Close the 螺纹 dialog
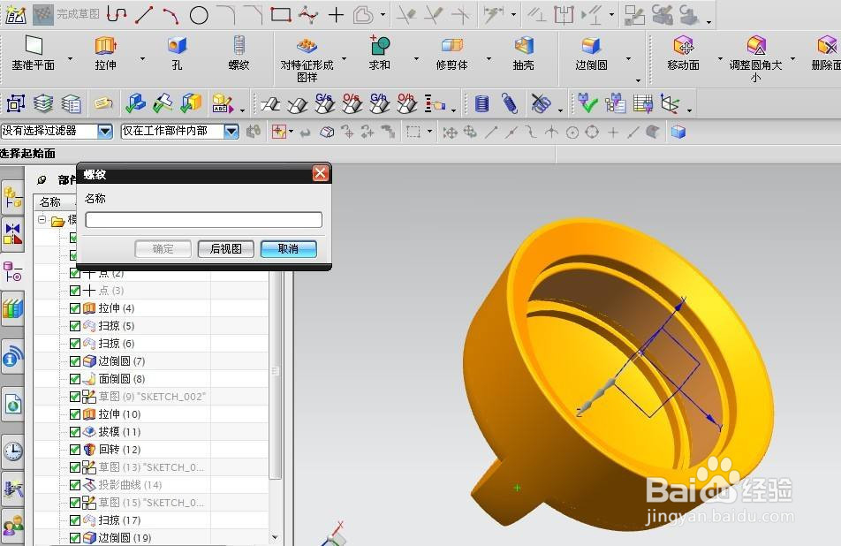Image resolution: width=841 pixels, height=546 pixels. [320, 173]
